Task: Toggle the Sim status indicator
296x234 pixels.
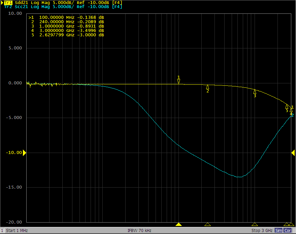Action: [279, 231]
